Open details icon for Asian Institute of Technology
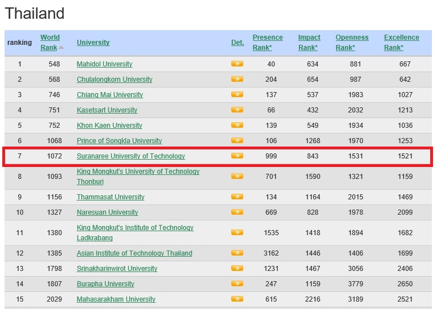Screen dimensions: 437x309 (x=237, y=253)
